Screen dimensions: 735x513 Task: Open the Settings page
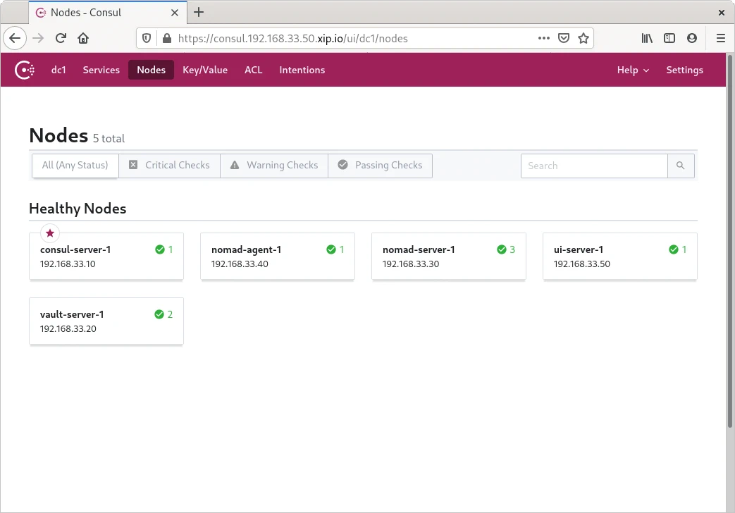(x=684, y=70)
